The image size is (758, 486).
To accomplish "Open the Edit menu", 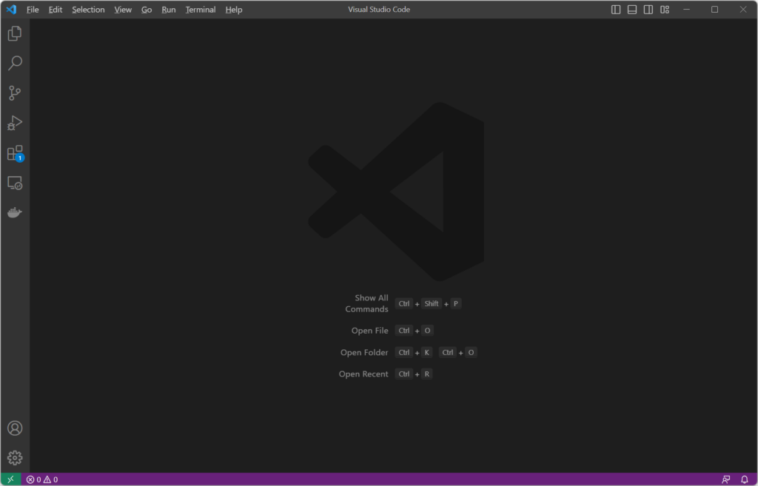I will coord(55,10).
